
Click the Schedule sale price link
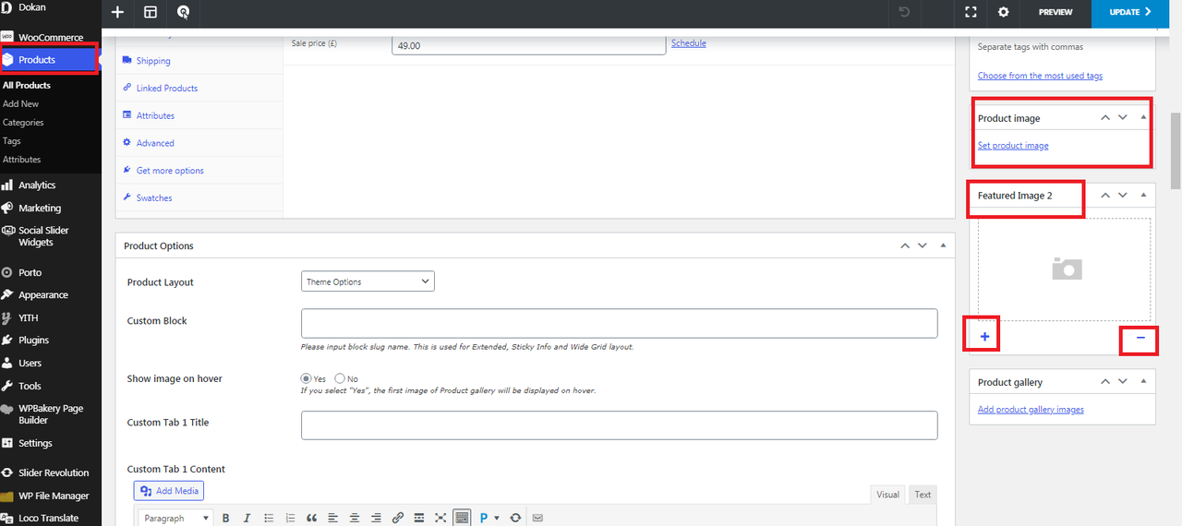pyautogui.click(x=689, y=43)
